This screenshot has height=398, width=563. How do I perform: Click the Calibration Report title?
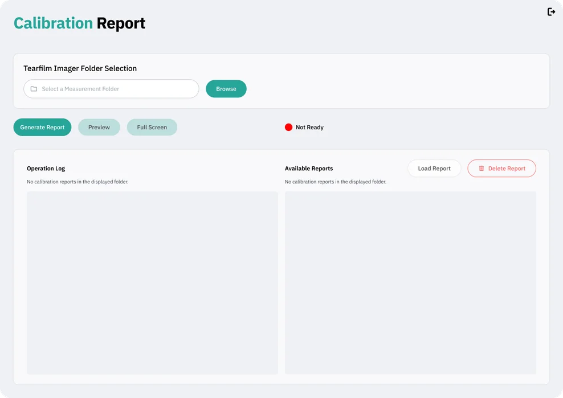pos(79,23)
